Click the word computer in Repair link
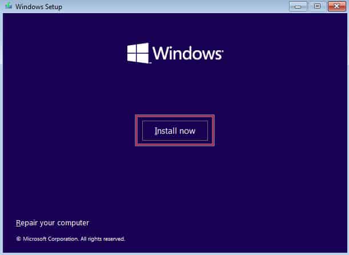Image resolution: width=349 pixels, height=255 pixels. point(73,223)
